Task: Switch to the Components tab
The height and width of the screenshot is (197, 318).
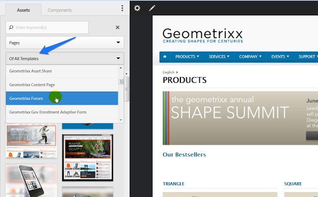Action: coord(60,10)
